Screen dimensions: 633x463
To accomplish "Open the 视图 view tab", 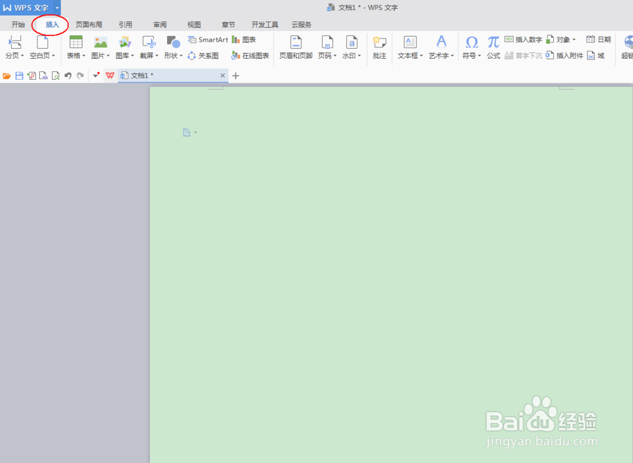I will 194,25.
